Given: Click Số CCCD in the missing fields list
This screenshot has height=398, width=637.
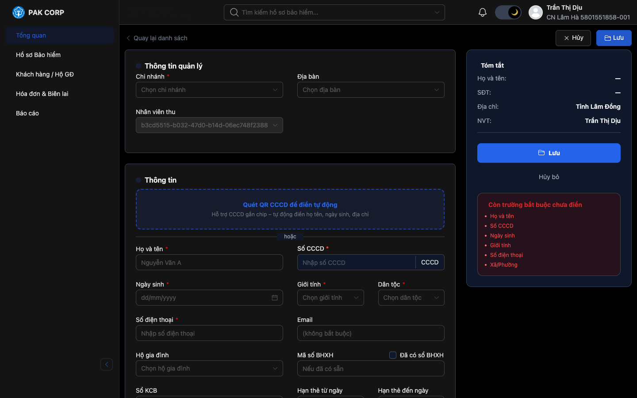Looking at the screenshot, I should 502,226.
